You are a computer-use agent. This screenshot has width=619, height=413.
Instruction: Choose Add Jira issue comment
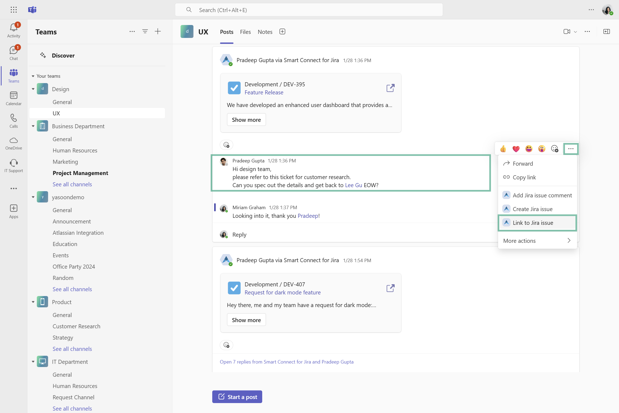[x=538, y=195]
